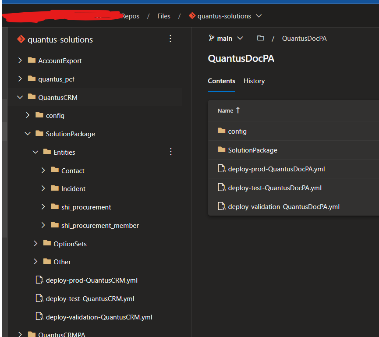
Task: Expand the shi_procurement_member folder
Action: [x=43, y=225]
